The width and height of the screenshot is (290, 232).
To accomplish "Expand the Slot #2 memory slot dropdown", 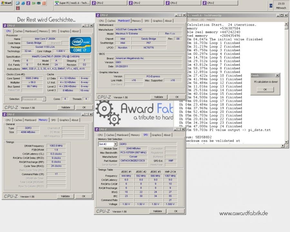I will [x=115, y=144].
